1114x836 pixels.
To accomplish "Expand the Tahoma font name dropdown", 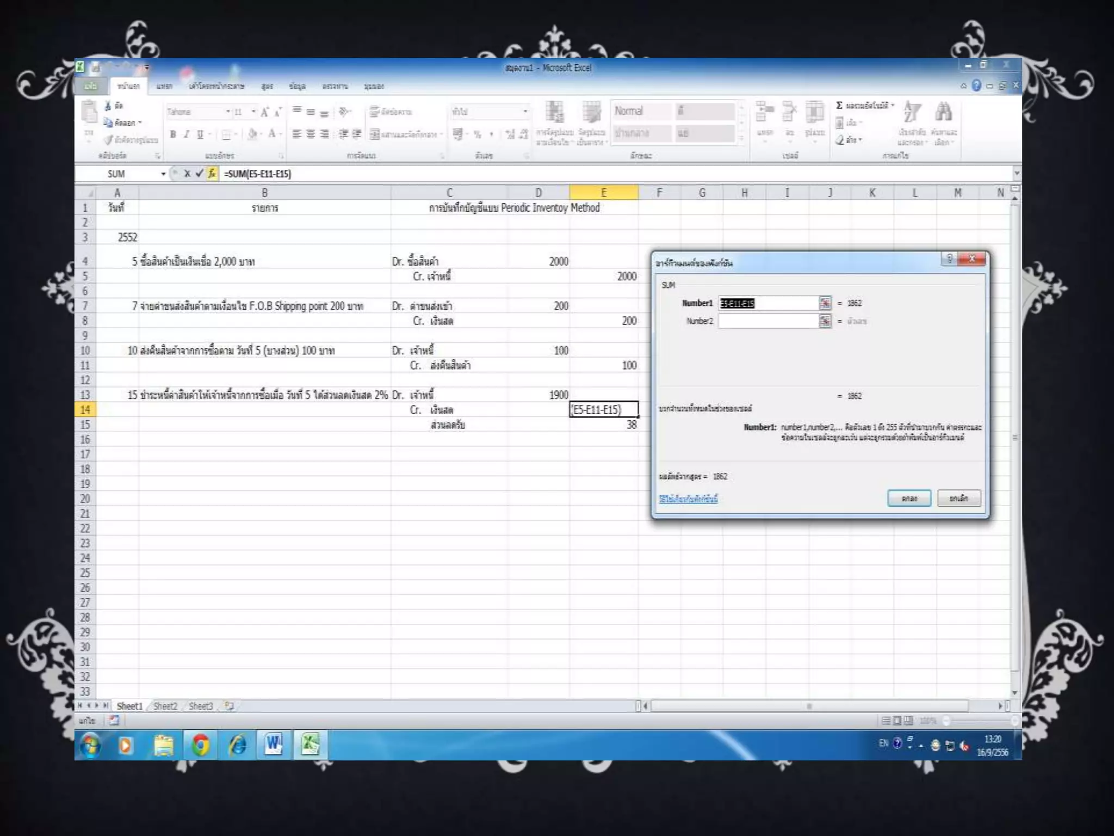I will pos(228,112).
